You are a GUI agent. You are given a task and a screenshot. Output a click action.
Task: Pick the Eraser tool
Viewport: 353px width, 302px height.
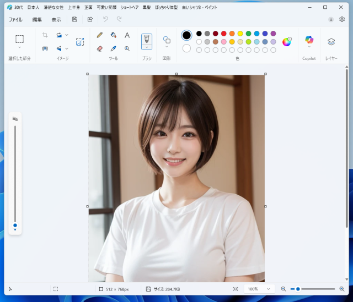pyautogui.click(x=100, y=48)
